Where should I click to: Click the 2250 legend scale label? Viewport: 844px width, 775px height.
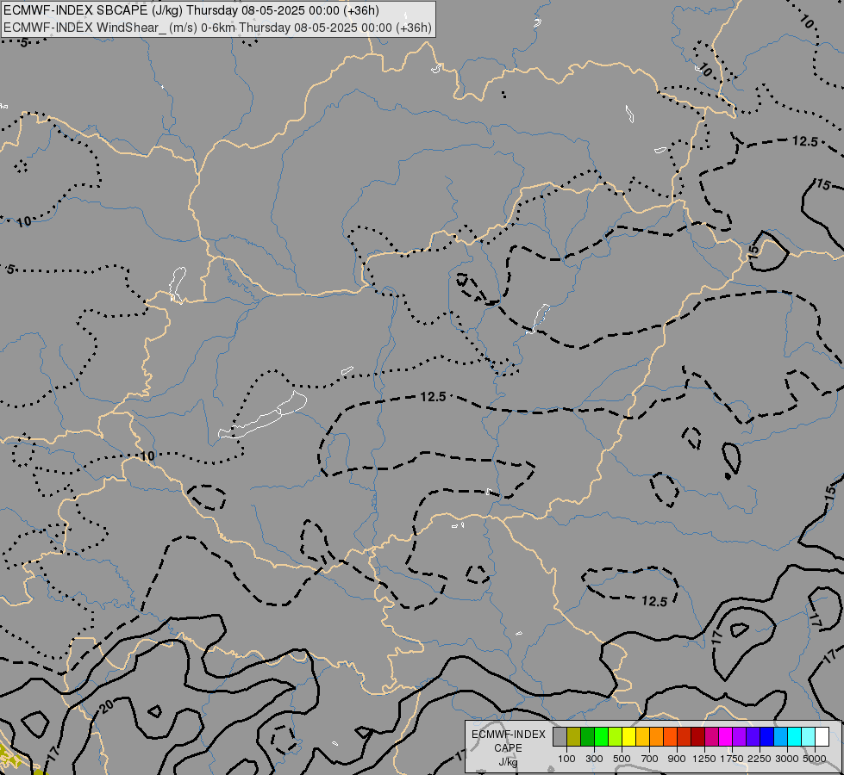click(760, 759)
